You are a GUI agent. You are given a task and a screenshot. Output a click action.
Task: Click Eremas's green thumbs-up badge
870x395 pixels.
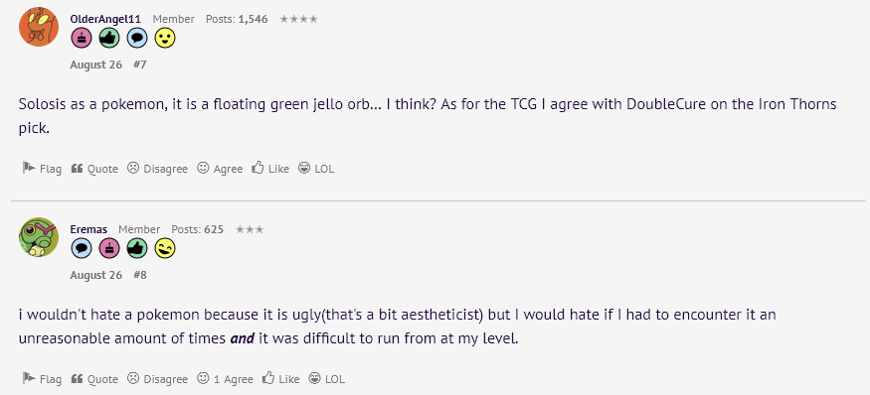click(x=137, y=249)
